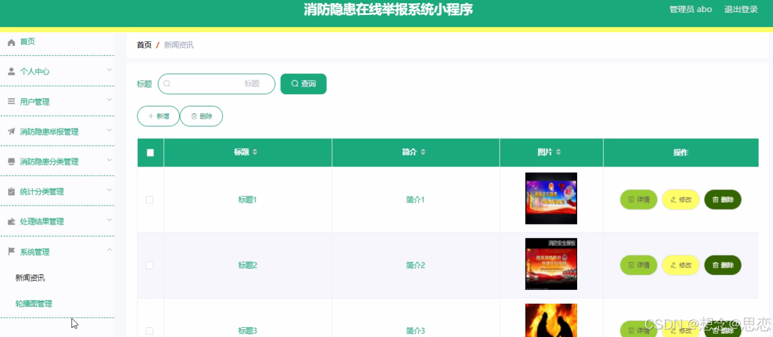Click 删除 for row 标题1
The image size is (773, 337).
click(x=722, y=200)
